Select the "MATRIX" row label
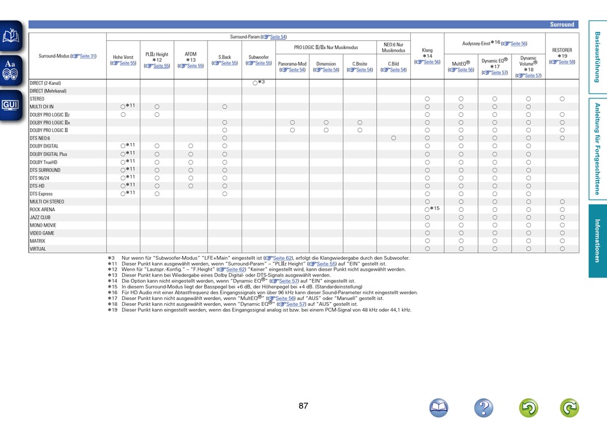The width and height of the screenshot is (607, 429). pos(38,241)
